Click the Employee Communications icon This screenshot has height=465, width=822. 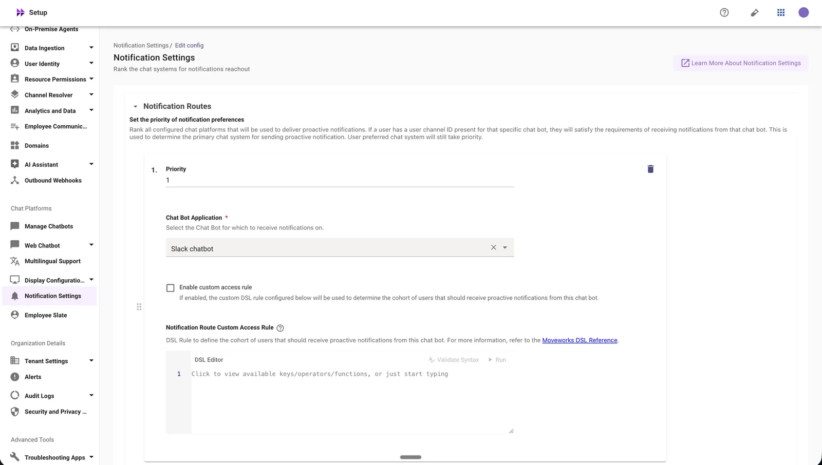(15, 126)
